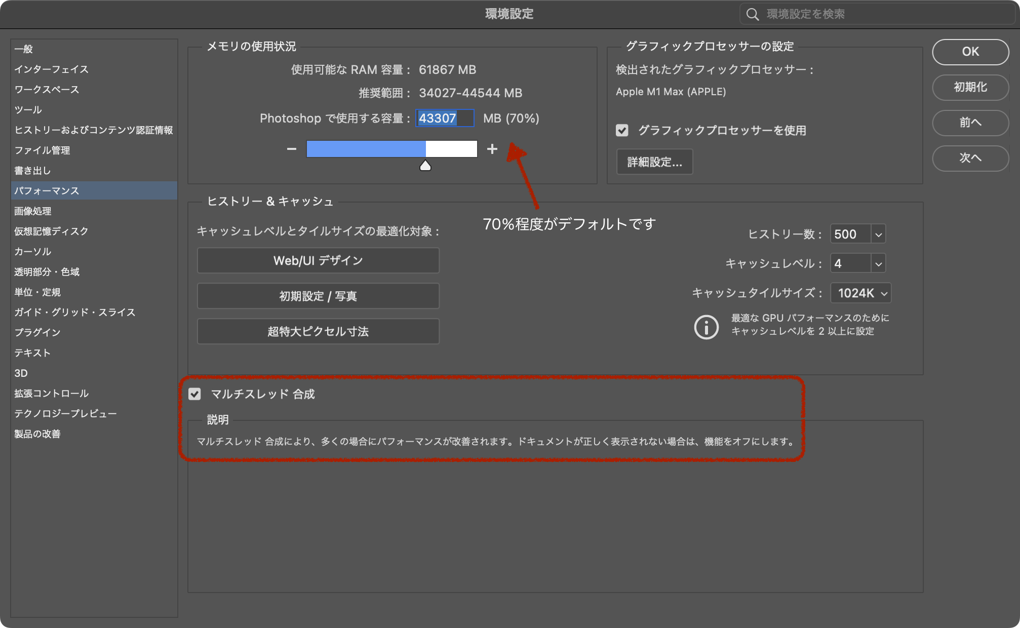1020x628 pixels.
Task: Click the minus icon to decrease memory
Action: (x=292, y=149)
